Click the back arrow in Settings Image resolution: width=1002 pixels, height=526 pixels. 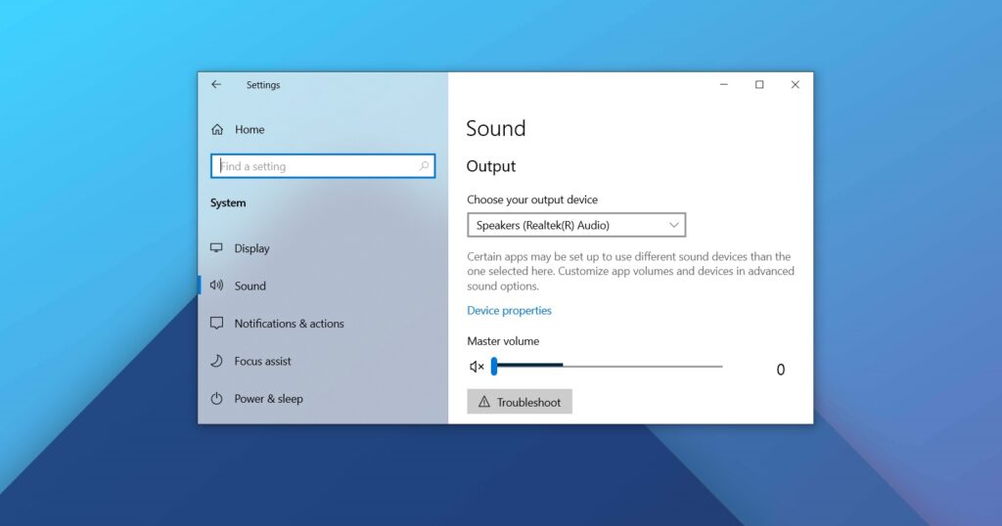point(216,85)
